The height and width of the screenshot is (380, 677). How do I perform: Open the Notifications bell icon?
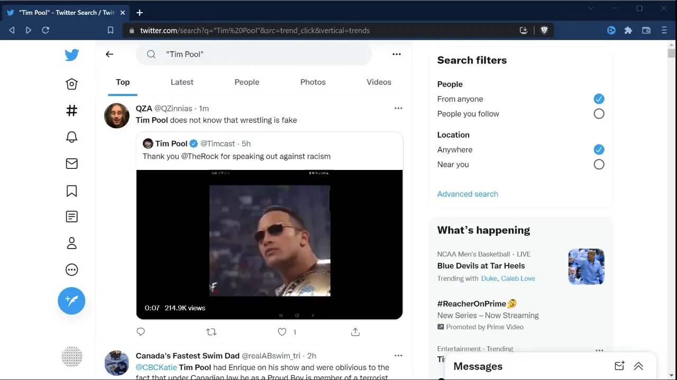coord(72,137)
